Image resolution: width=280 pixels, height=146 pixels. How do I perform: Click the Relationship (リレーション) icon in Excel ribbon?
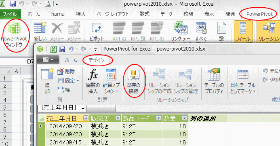(268, 31)
